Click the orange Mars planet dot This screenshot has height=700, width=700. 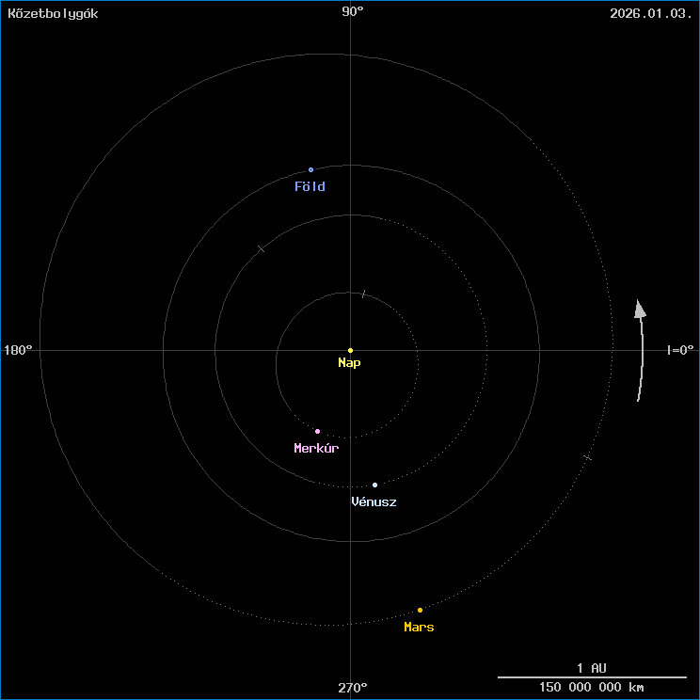420,610
